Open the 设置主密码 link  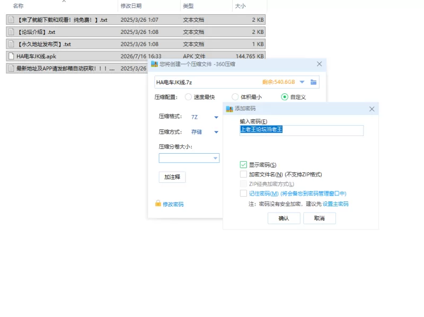click(x=335, y=204)
